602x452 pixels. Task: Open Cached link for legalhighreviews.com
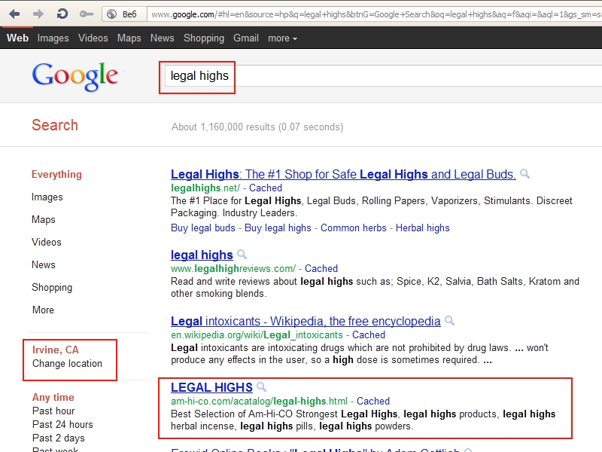click(x=321, y=268)
